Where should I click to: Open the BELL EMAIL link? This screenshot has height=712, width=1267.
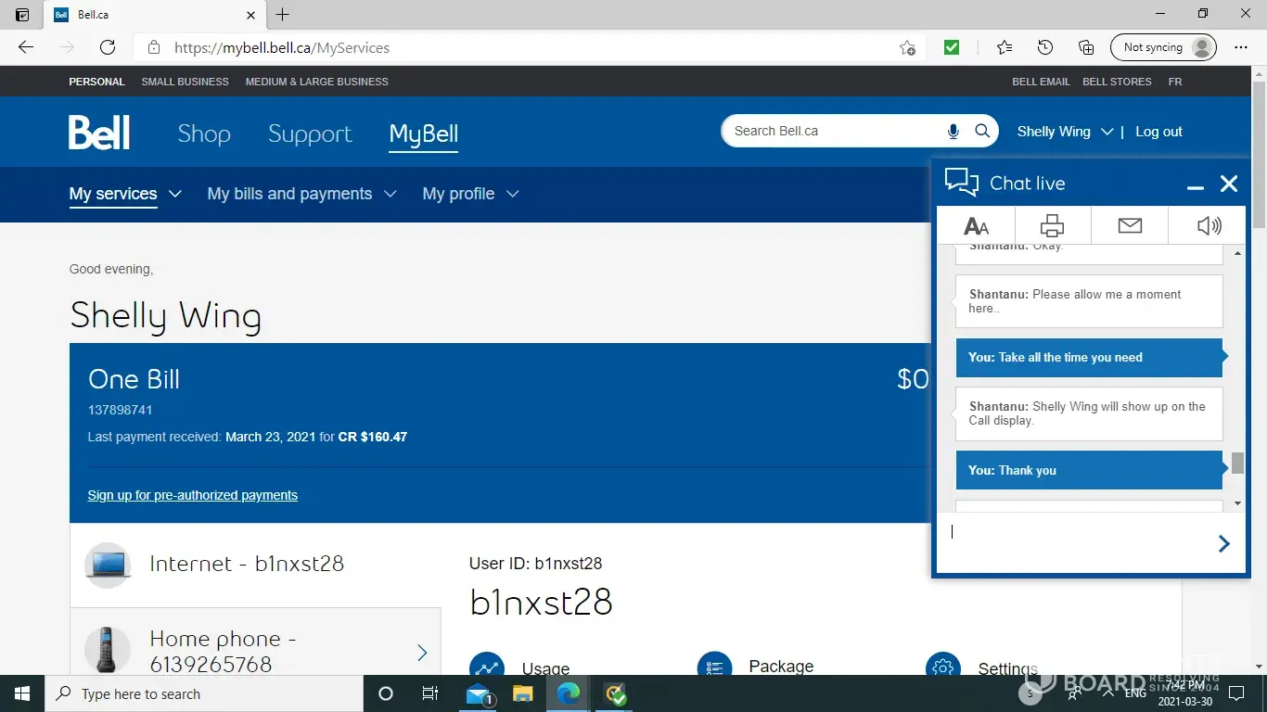click(1041, 82)
